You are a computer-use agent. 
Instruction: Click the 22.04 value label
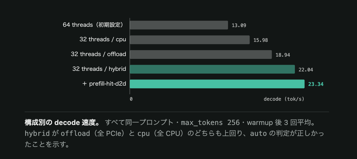tap(306, 70)
